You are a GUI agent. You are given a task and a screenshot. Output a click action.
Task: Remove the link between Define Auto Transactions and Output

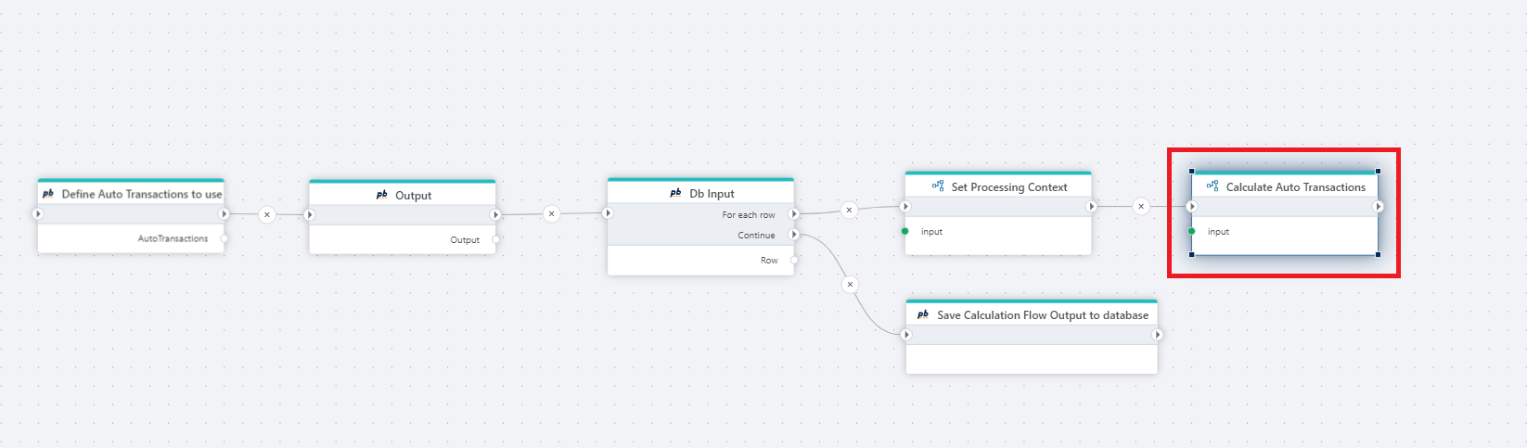(267, 214)
